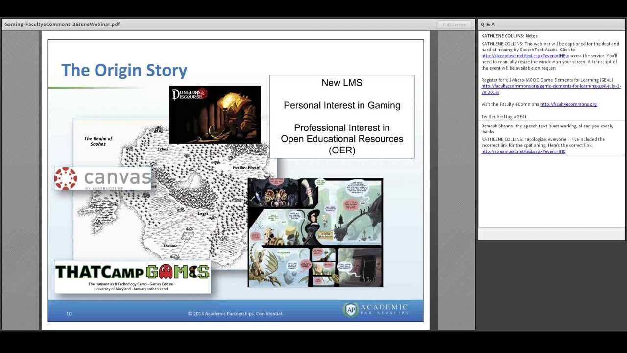This screenshot has height=353, width=627.
Task: Click the Gaming-FacultyeCommons-26JuneWebinar.pdf title
Action: tap(62, 24)
